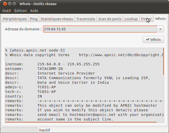Switch to the Lookup tab

pos(131,19)
